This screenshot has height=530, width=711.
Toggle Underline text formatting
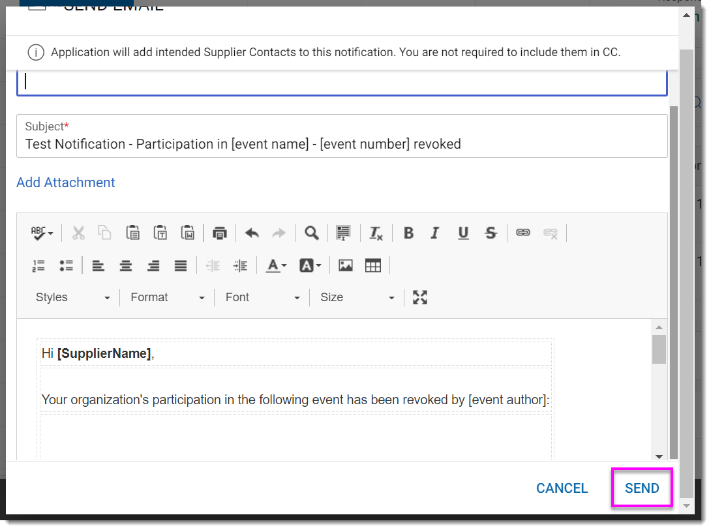(463, 233)
